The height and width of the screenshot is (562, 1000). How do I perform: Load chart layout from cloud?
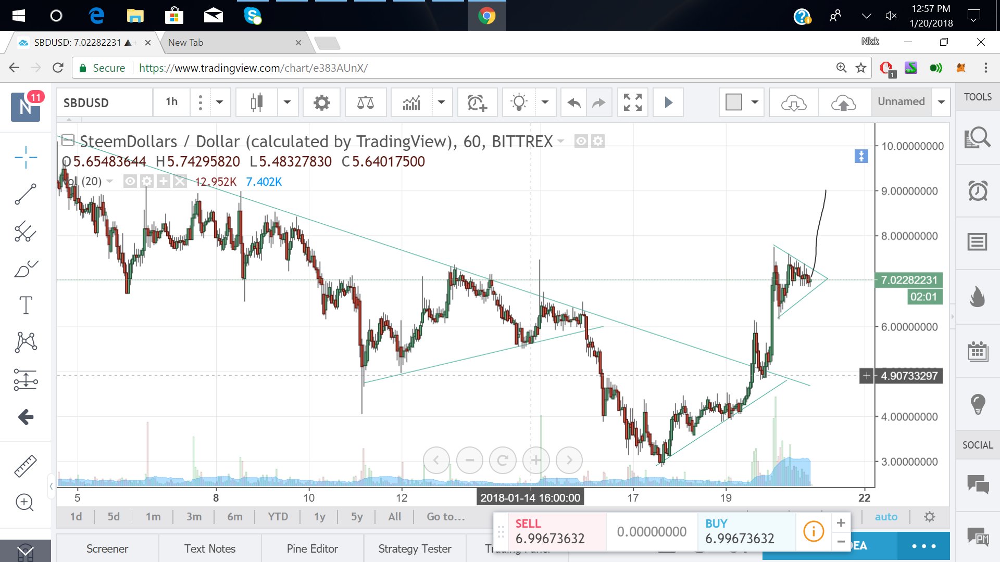[x=794, y=103]
